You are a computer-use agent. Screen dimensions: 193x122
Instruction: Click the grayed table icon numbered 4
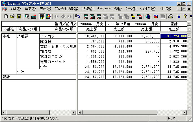pos(105,16)
